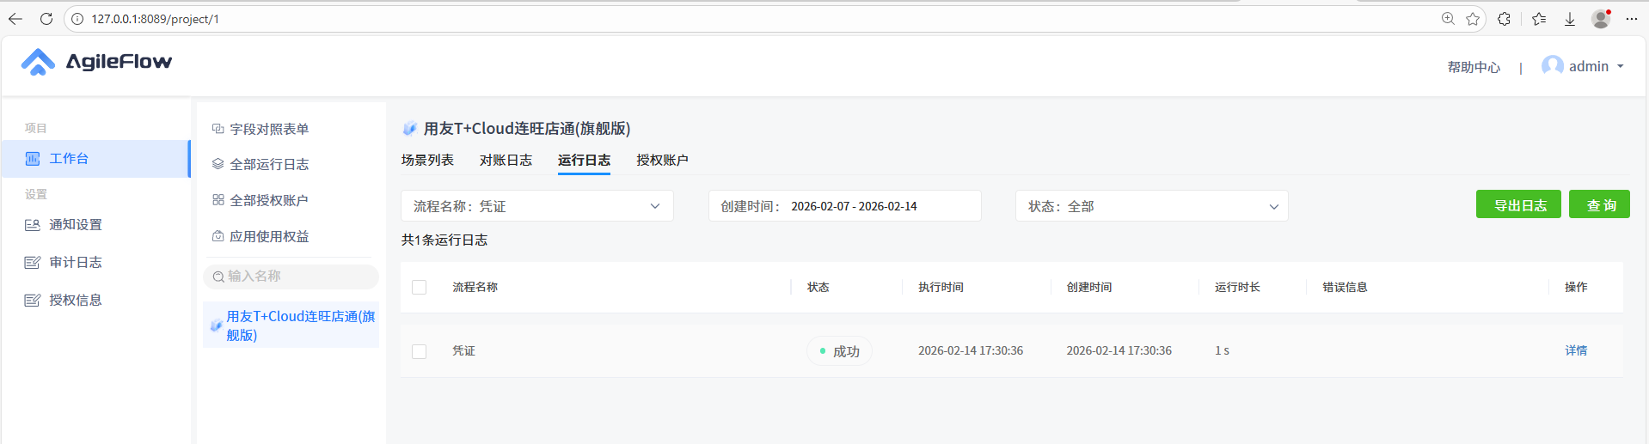Switch to the 场景列表 tab
The width and height of the screenshot is (1649, 444).
(x=427, y=161)
